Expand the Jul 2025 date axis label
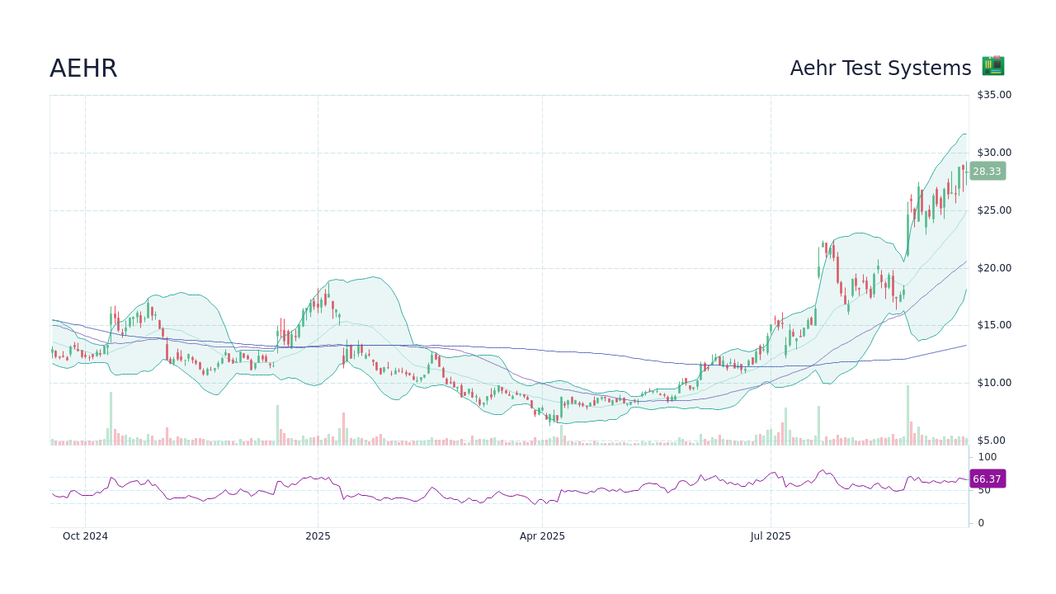 (x=771, y=536)
